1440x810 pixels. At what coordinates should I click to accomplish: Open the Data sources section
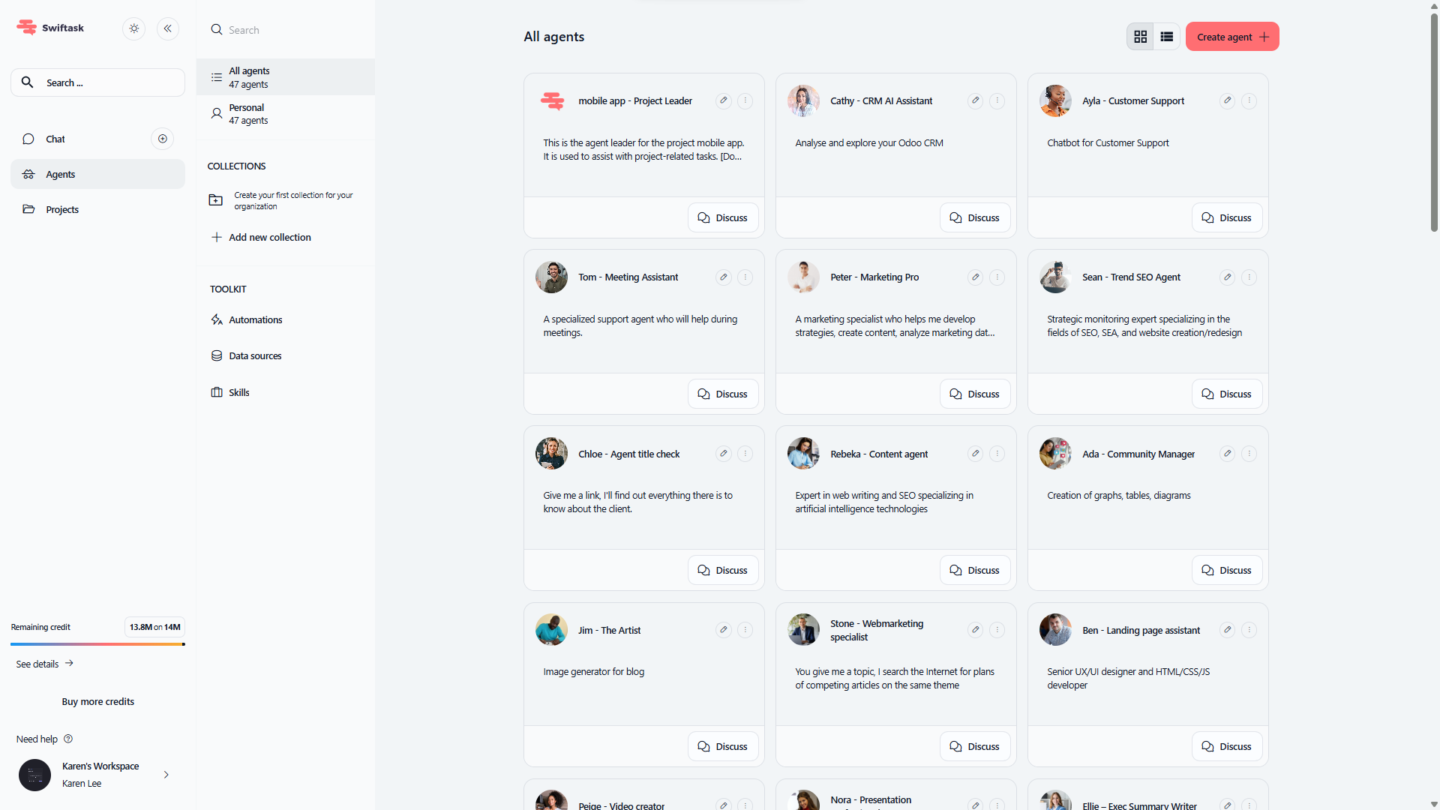tap(255, 356)
